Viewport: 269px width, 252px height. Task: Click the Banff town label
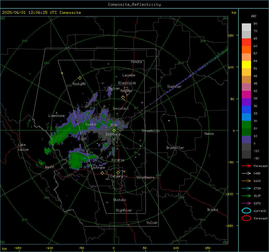click(x=49, y=167)
